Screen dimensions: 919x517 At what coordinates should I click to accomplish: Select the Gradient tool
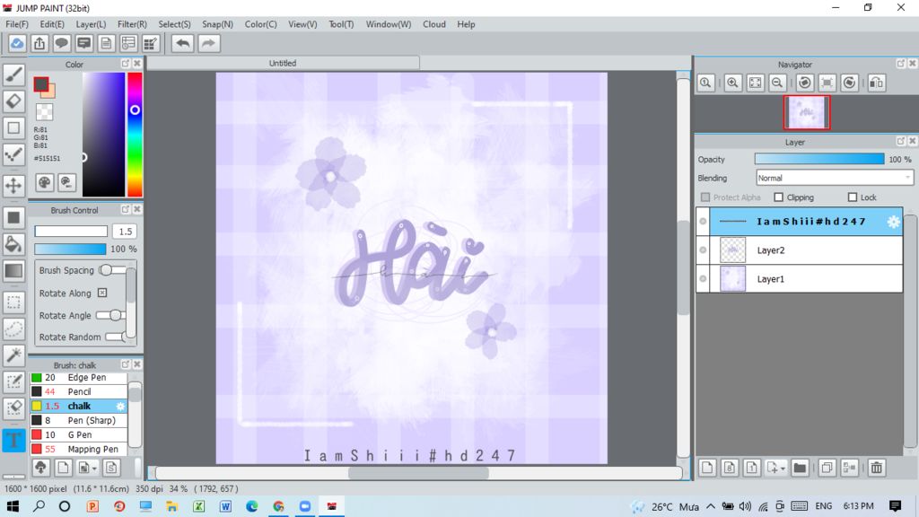click(x=13, y=271)
